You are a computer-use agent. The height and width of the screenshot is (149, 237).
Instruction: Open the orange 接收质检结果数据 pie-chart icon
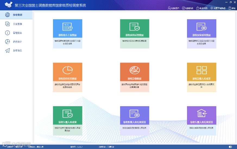[x=68, y=70]
